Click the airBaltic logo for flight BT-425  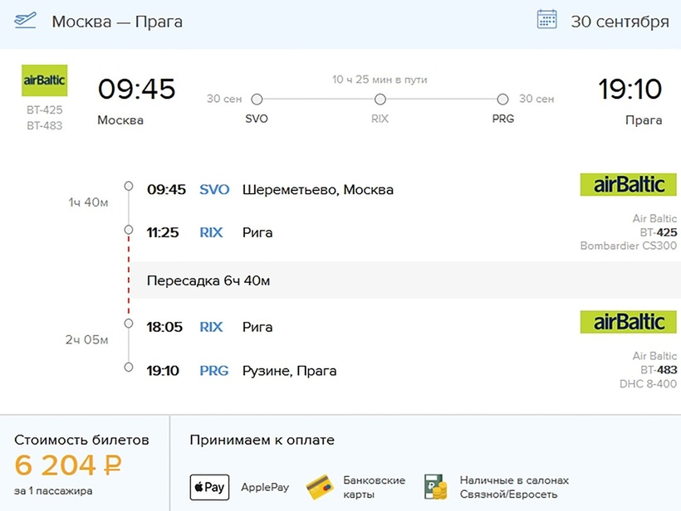[x=628, y=184]
